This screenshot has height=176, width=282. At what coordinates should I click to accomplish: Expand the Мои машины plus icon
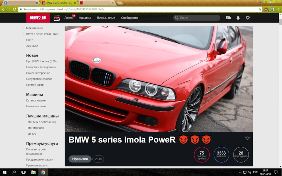(23, 28)
